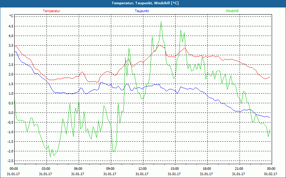Click the y-axis value '-1,5'
Image resolution: width=286 pixels, height=178 pixels.
tap(10, 142)
